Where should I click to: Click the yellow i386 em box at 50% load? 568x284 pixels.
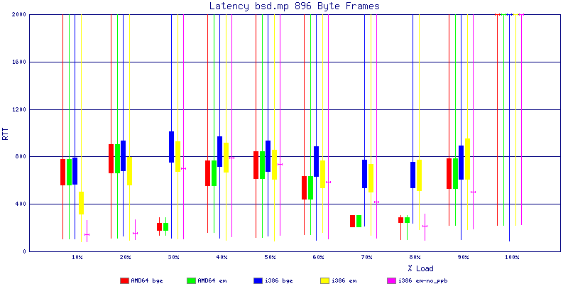point(274,165)
